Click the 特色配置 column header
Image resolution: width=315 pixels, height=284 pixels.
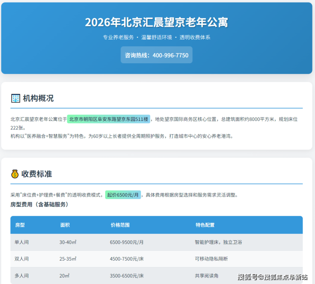click(x=205, y=225)
